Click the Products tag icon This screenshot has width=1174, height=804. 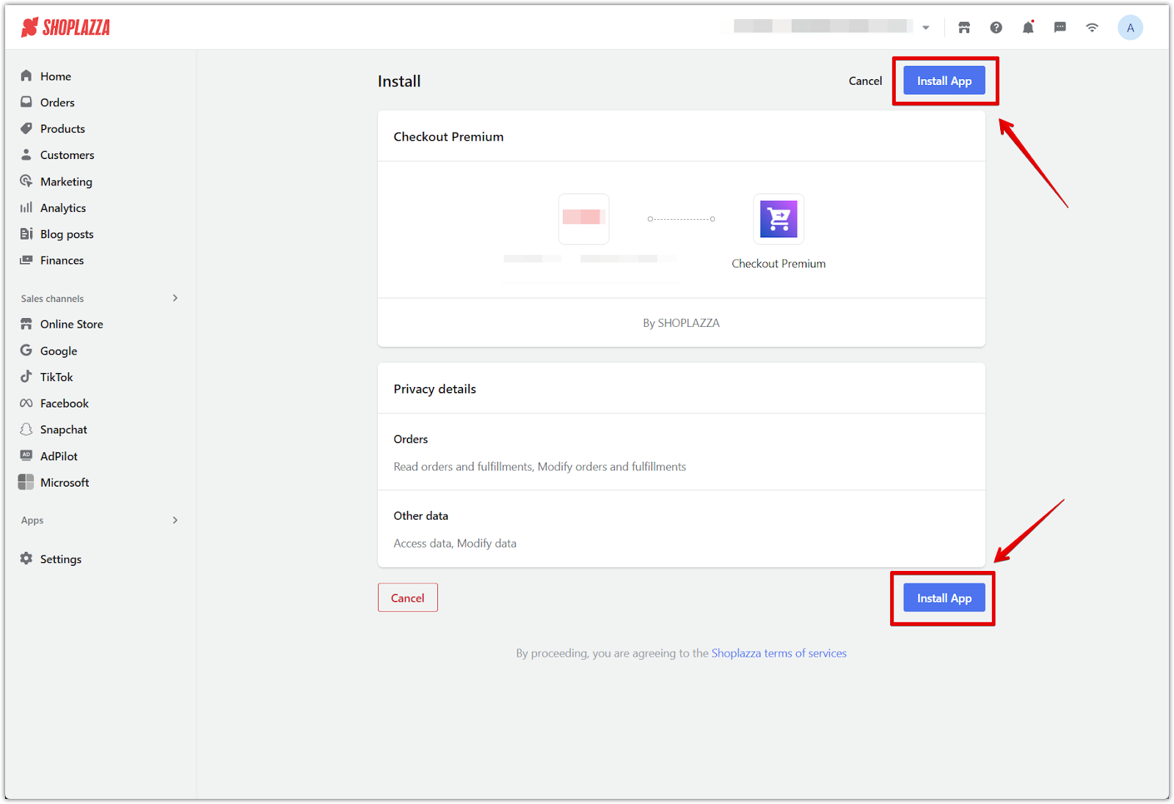26,128
